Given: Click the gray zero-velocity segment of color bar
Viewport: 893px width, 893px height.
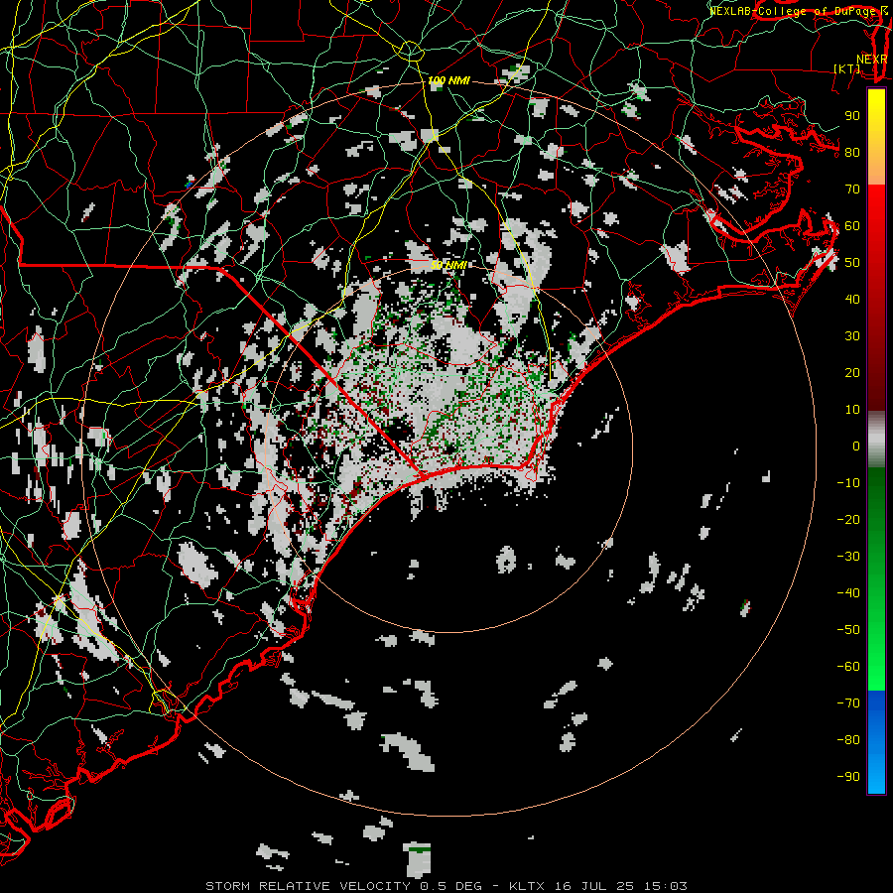Looking at the screenshot, I should coord(876,440).
